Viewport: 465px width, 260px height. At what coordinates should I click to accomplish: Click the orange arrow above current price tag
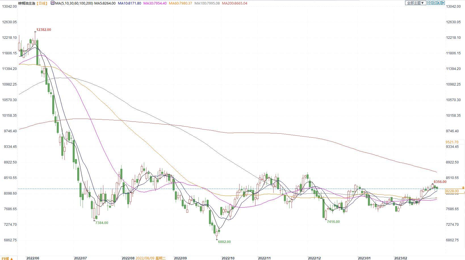pyautogui.click(x=463, y=188)
